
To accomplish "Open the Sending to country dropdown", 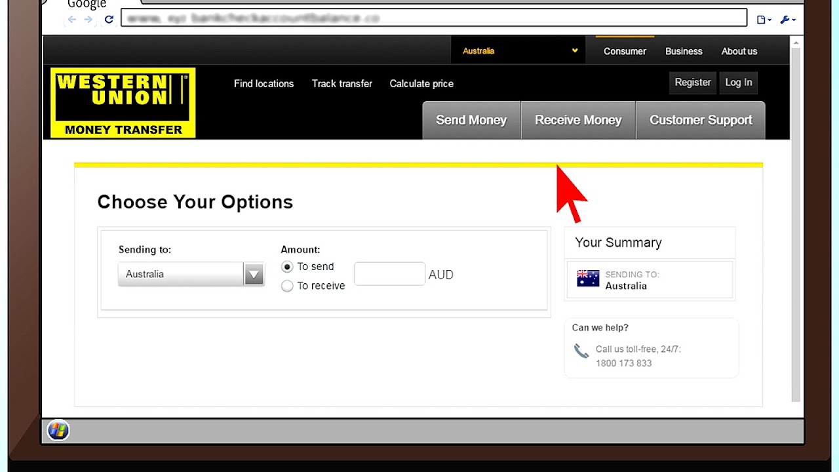I will (191, 274).
